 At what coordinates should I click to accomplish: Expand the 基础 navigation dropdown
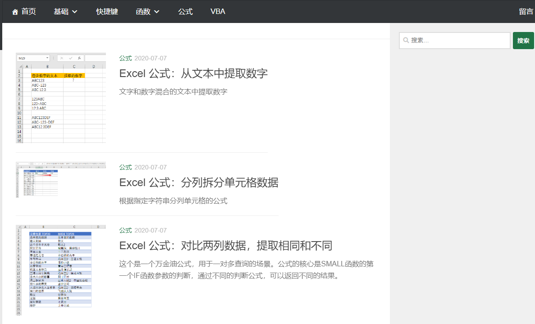[x=65, y=11]
